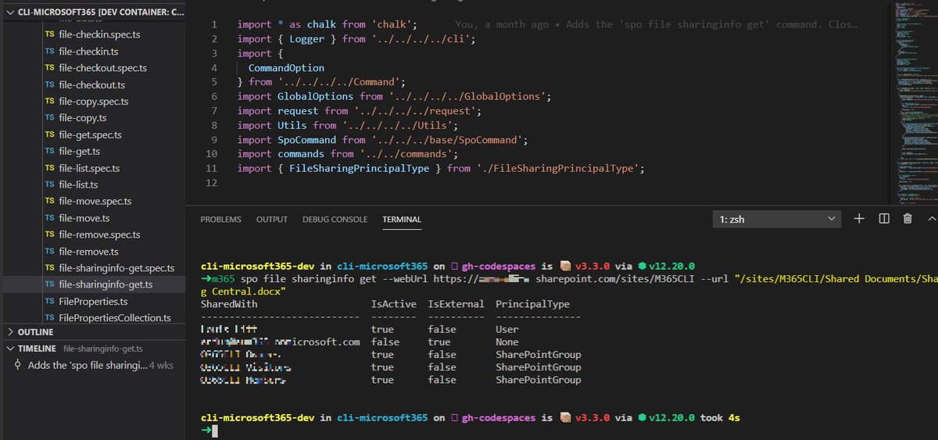
Task: Kill the terminal with trash icon
Action: pyautogui.click(x=908, y=219)
